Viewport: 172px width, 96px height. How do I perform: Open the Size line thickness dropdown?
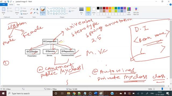(81, 11)
